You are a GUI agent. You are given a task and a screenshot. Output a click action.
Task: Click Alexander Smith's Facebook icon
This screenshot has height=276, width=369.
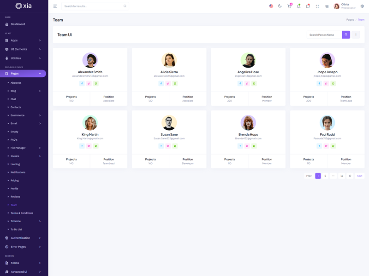tap(82, 84)
